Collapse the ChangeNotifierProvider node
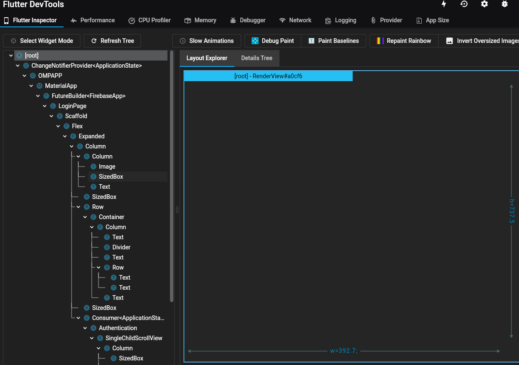 pos(18,66)
